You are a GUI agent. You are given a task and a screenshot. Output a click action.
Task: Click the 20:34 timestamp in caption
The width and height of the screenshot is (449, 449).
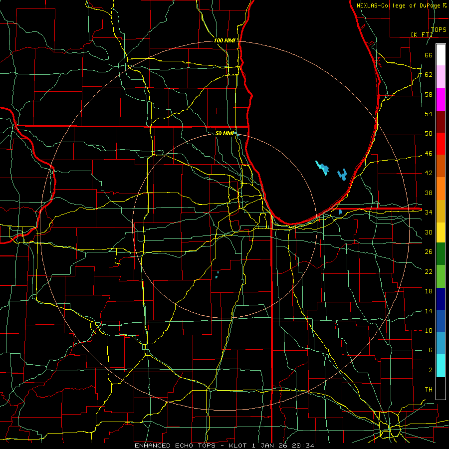(303, 446)
